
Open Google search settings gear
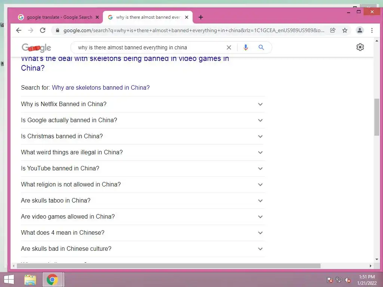point(360,47)
